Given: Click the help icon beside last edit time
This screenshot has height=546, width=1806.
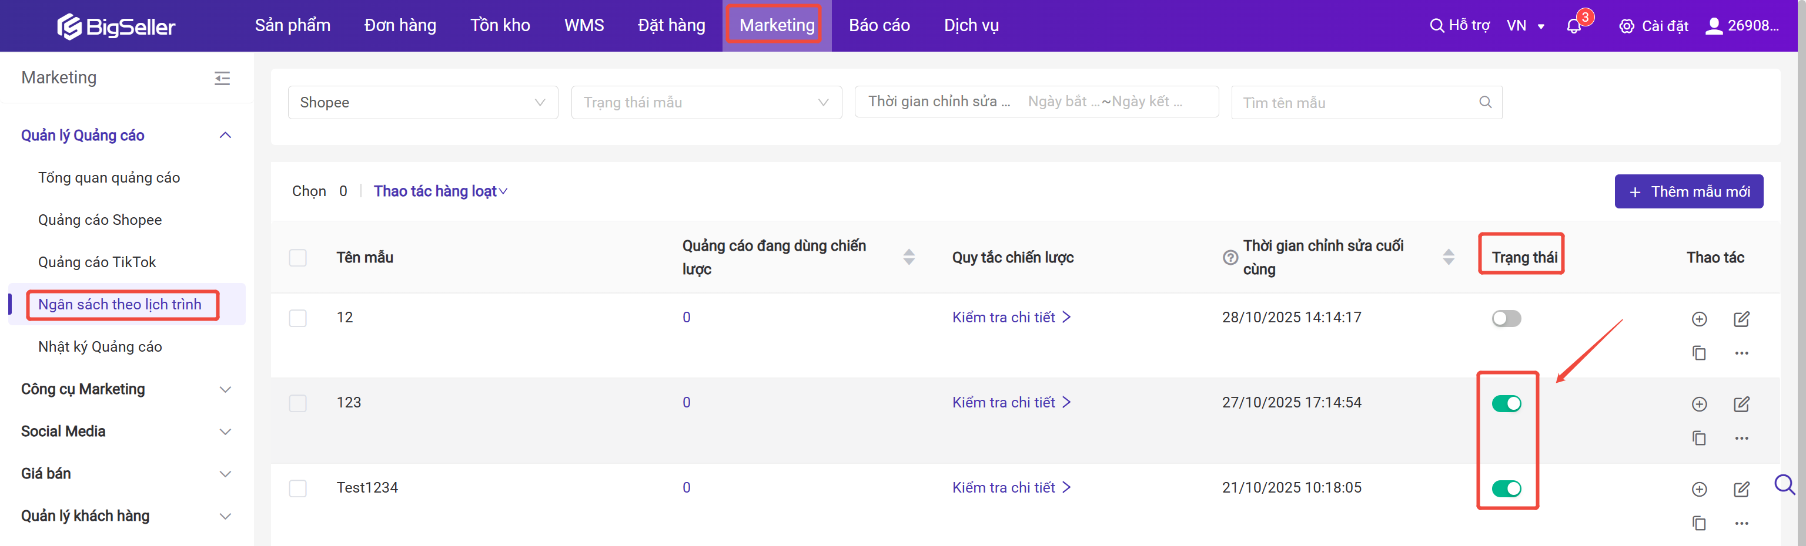Looking at the screenshot, I should pyautogui.click(x=1230, y=258).
